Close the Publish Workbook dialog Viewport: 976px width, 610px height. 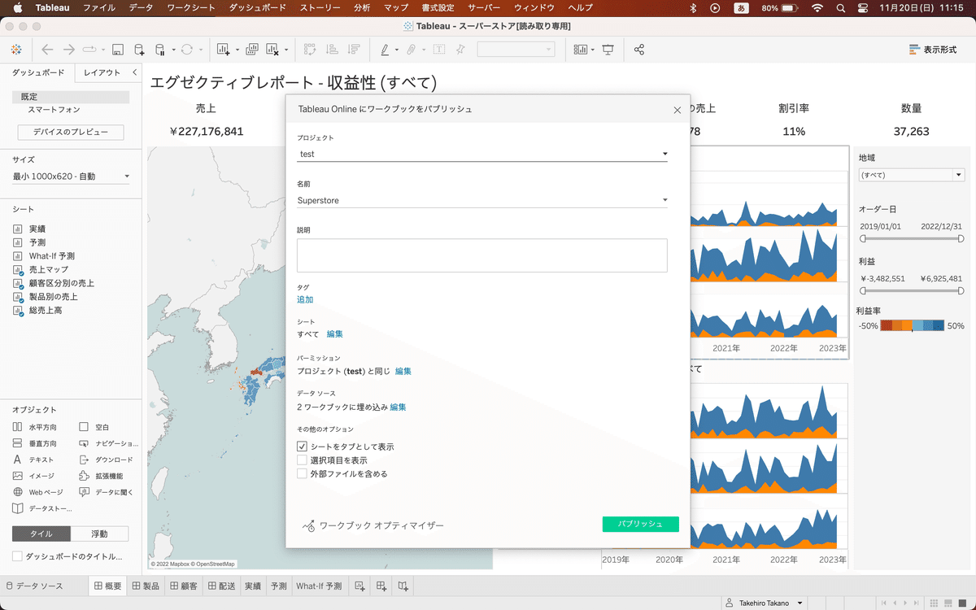pos(678,110)
